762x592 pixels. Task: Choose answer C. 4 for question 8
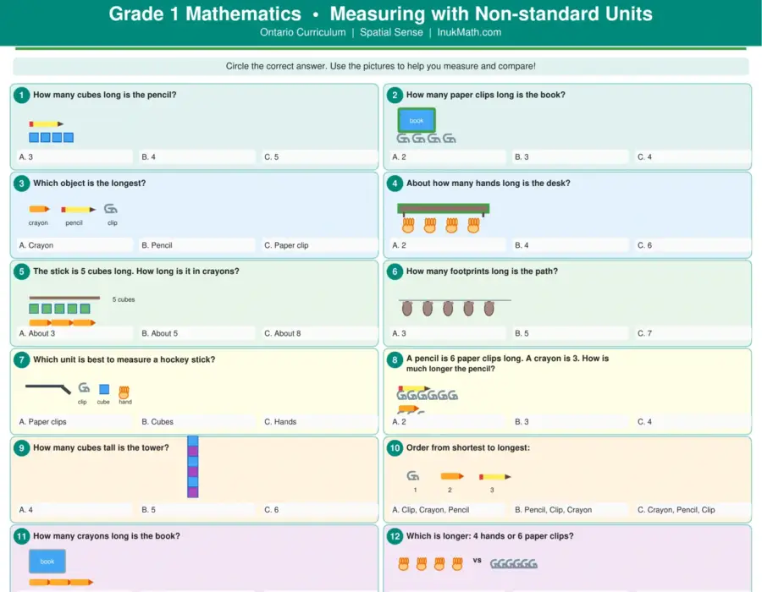tap(693, 422)
